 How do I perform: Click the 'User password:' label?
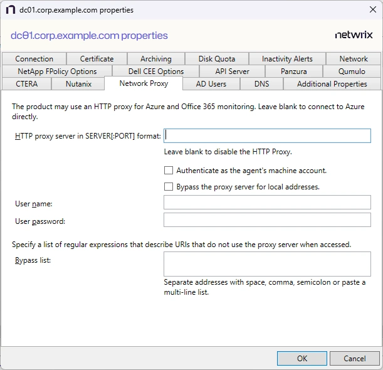pos(40,221)
